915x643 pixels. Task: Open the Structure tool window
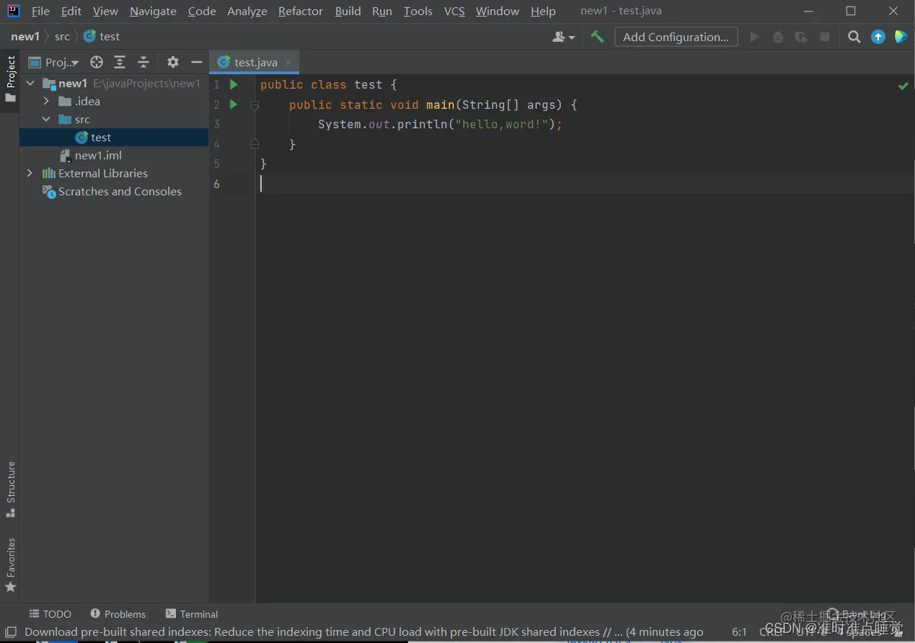(x=10, y=489)
